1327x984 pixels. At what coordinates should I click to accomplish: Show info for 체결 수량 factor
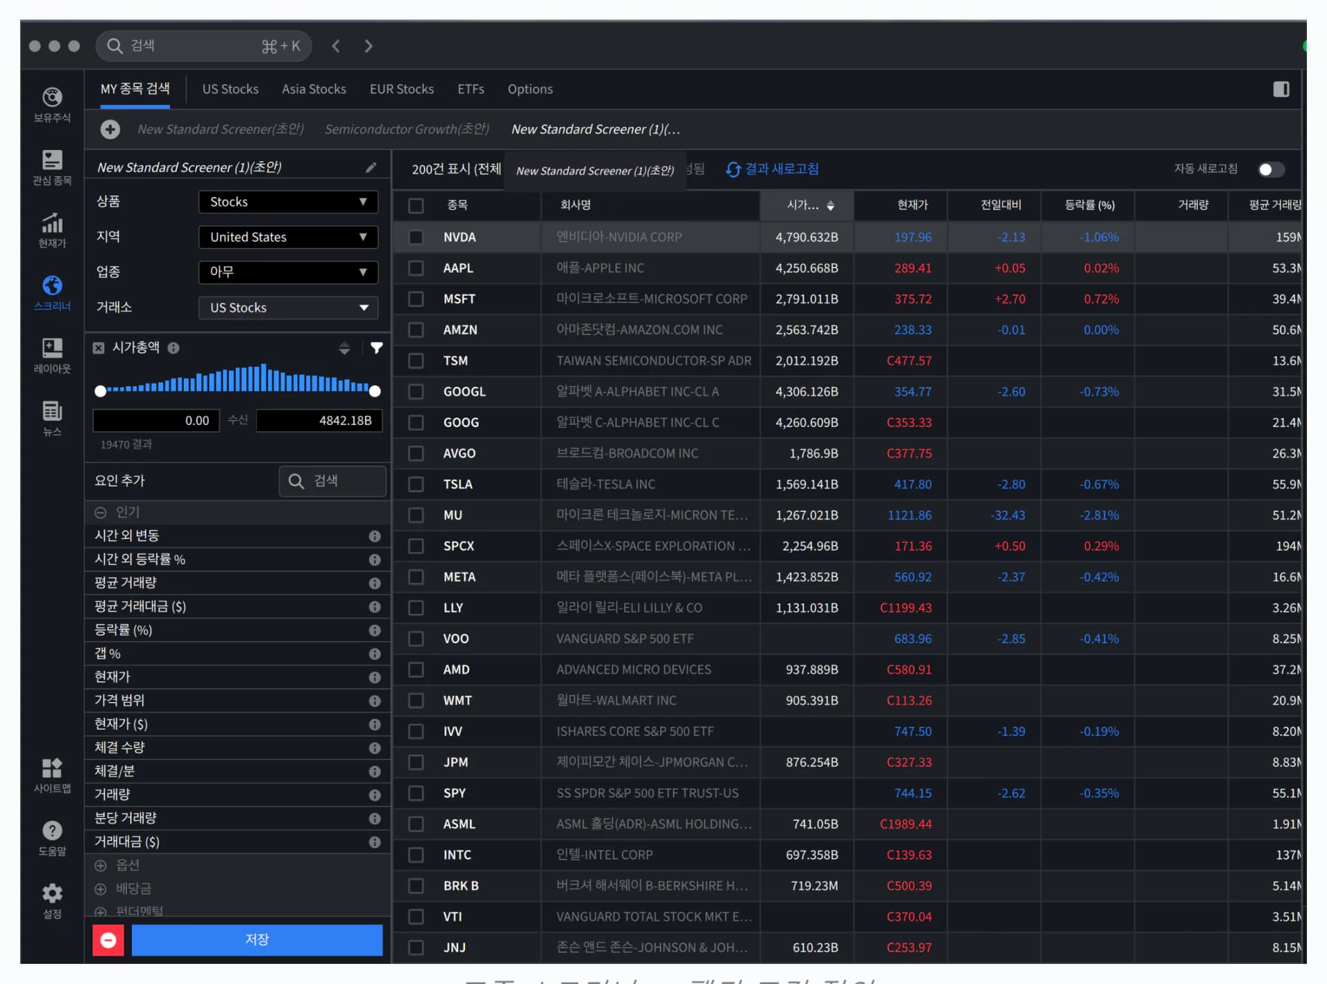point(375,748)
